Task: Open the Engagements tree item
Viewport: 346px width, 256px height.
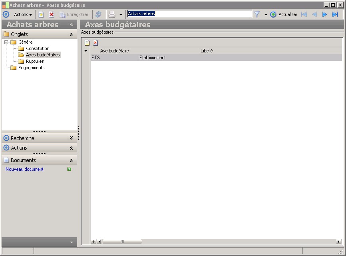Action: click(x=31, y=68)
